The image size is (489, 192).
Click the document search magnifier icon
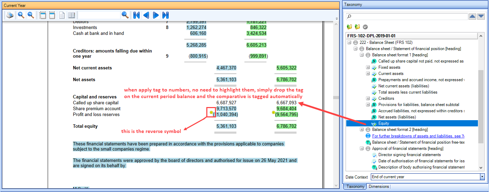coord(125,15)
